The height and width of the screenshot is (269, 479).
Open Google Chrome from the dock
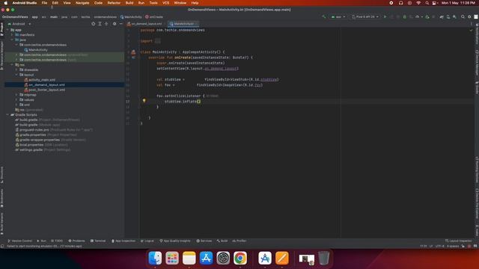pos(240,258)
